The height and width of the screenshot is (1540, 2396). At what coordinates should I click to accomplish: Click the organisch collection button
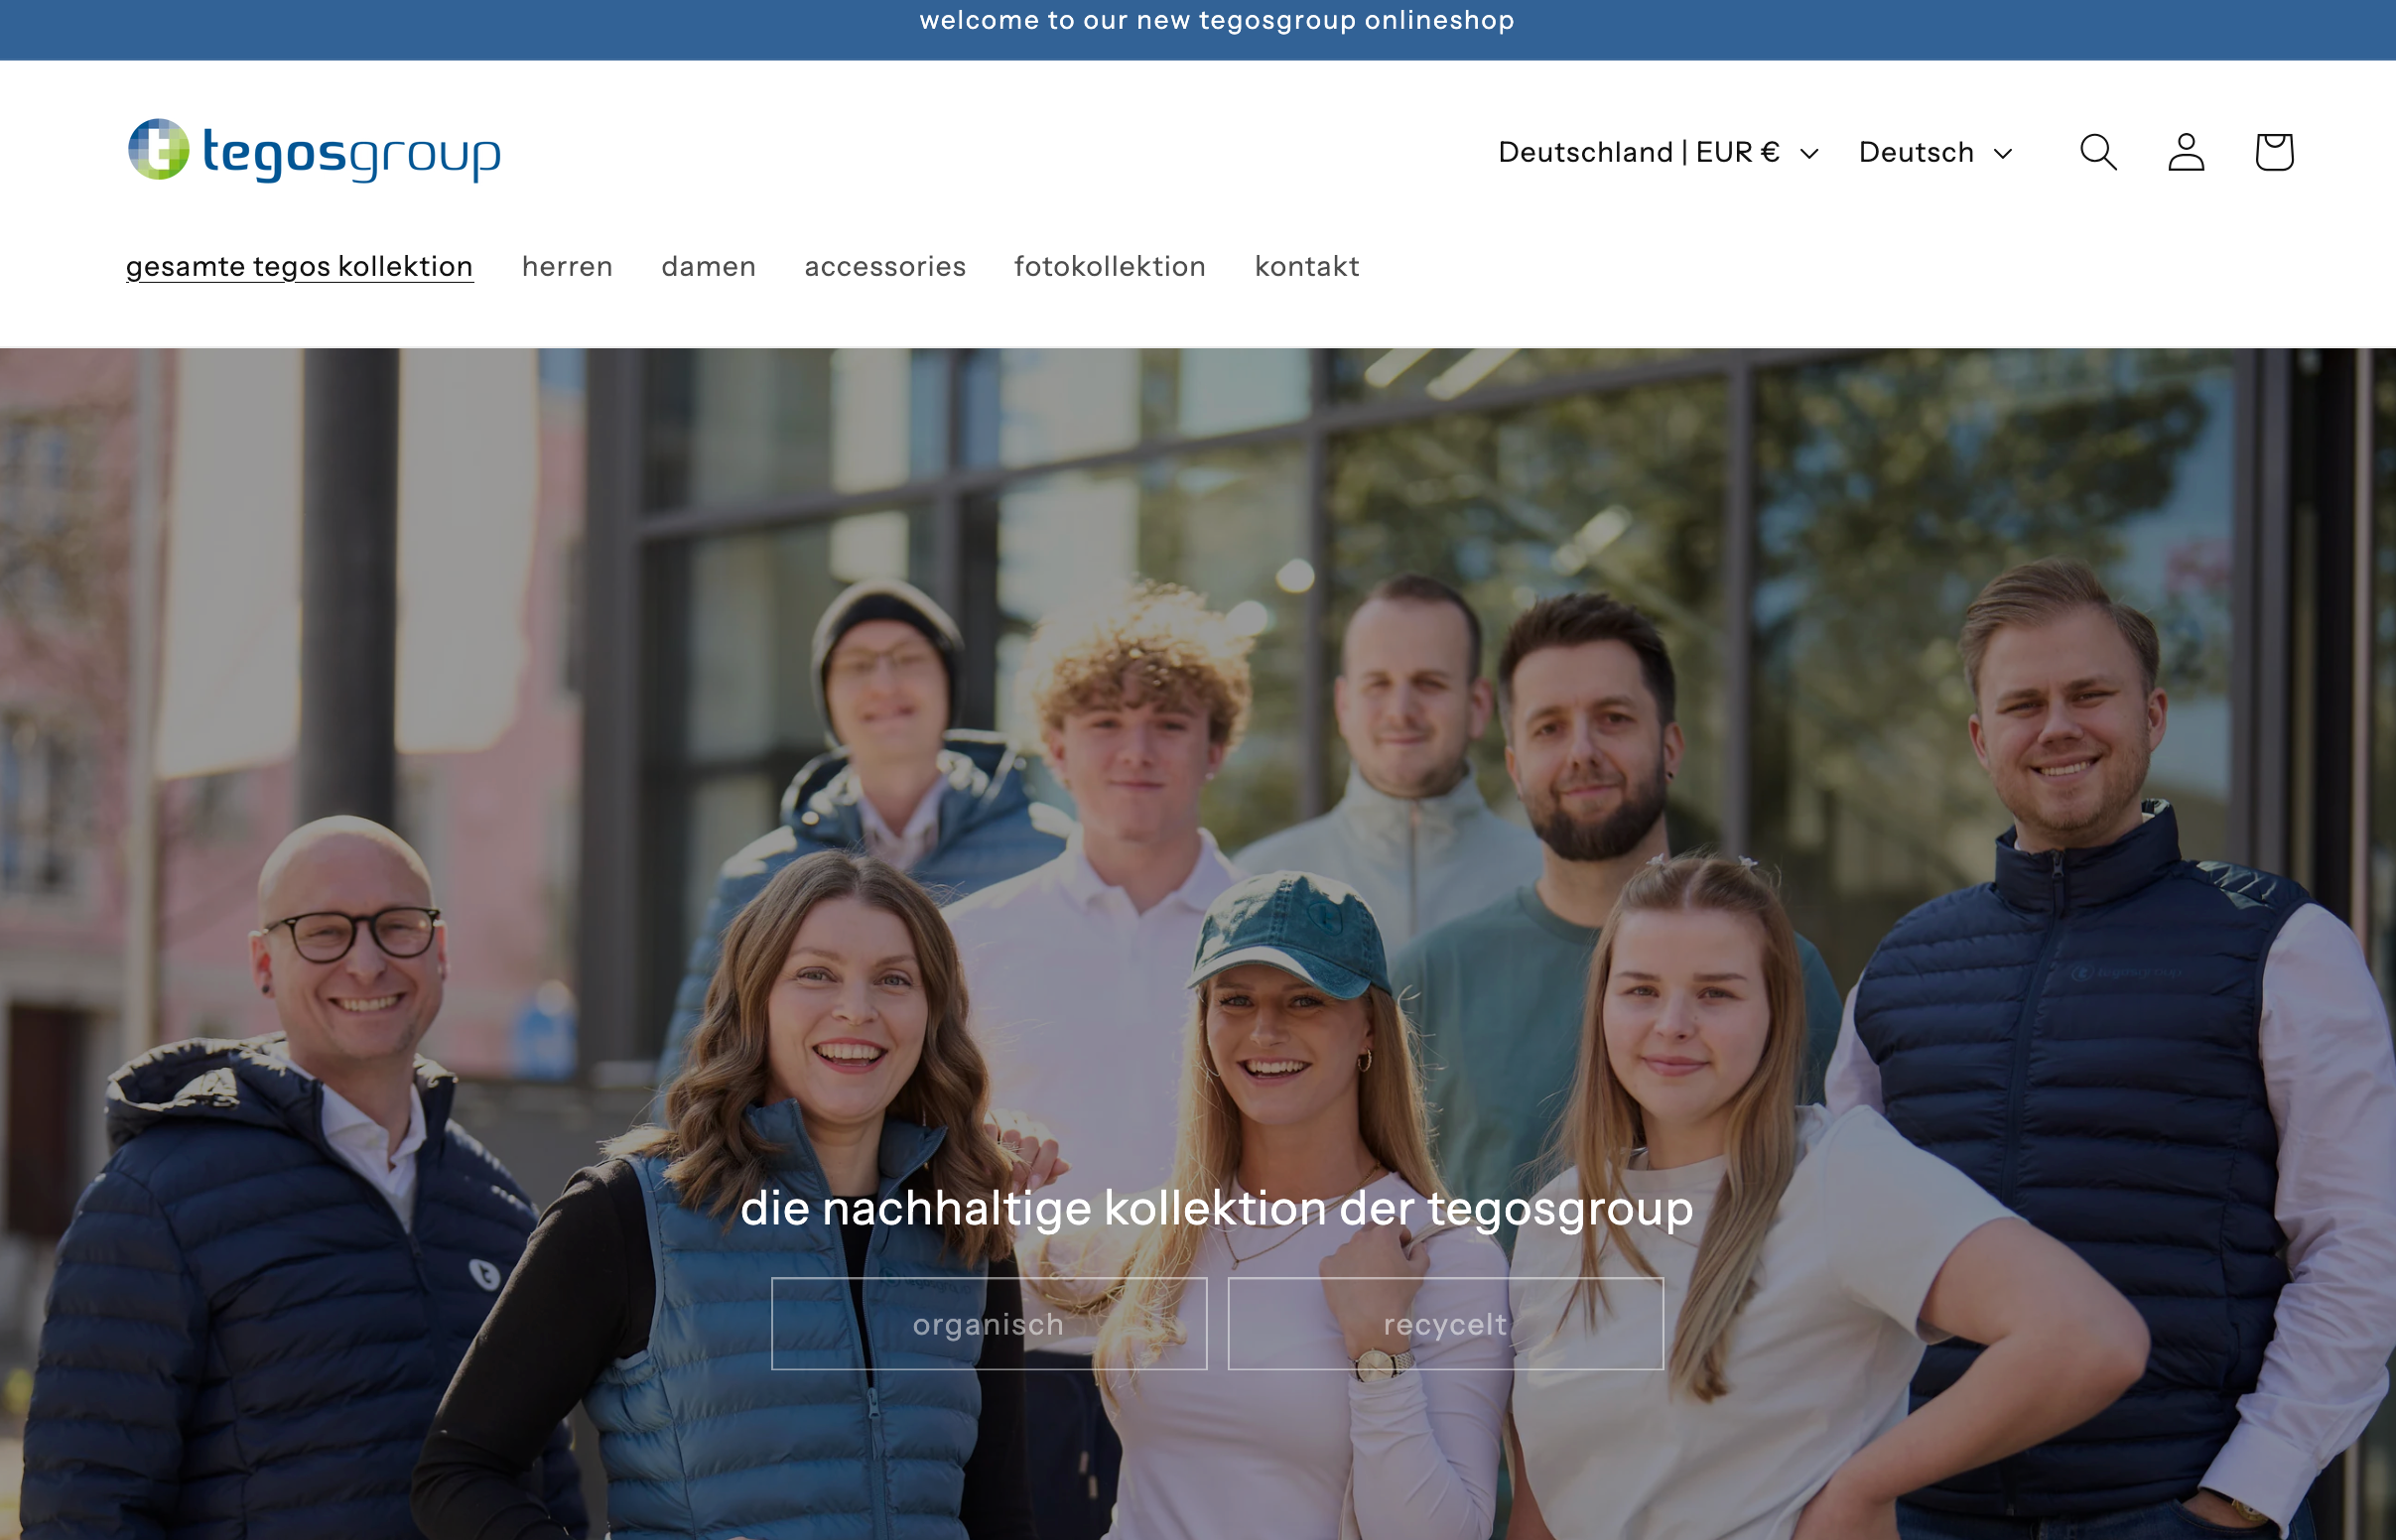click(988, 1323)
